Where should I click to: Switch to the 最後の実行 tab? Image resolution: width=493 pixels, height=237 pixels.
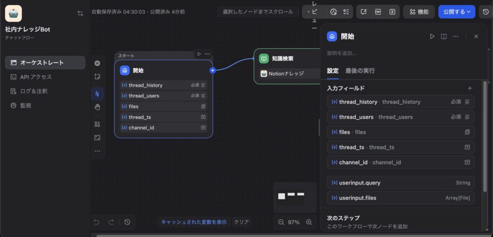click(360, 71)
